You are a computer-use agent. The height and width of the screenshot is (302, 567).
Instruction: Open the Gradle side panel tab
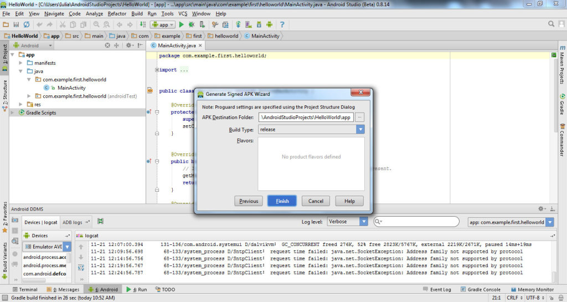(x=562, y=104)
